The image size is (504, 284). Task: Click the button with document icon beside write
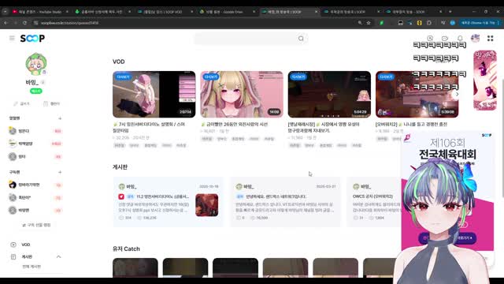(x=51, y=103)
